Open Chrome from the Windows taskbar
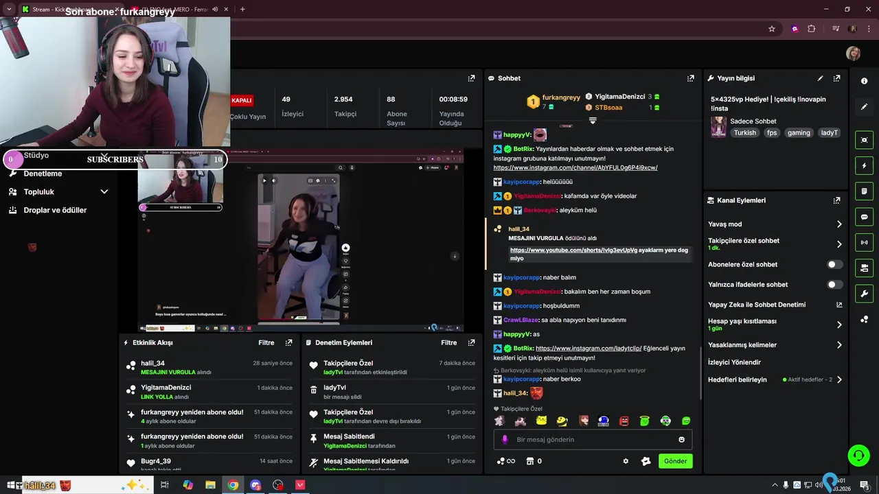879x494 pixels. [233, 485]
